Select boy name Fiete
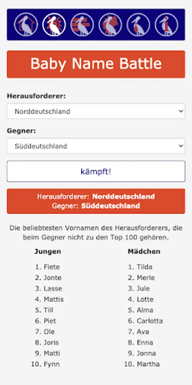This screenshot has height=385, width=192. (52, 267)
